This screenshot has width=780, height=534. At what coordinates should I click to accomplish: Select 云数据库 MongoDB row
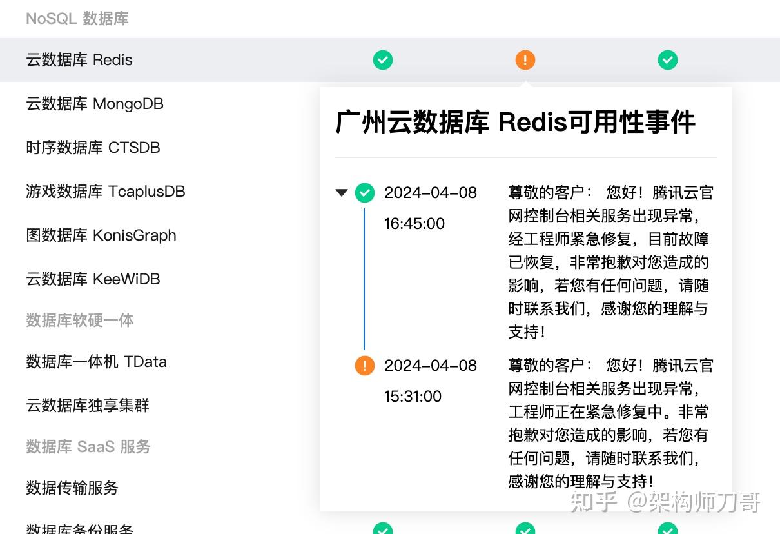(x=95, y=104)
